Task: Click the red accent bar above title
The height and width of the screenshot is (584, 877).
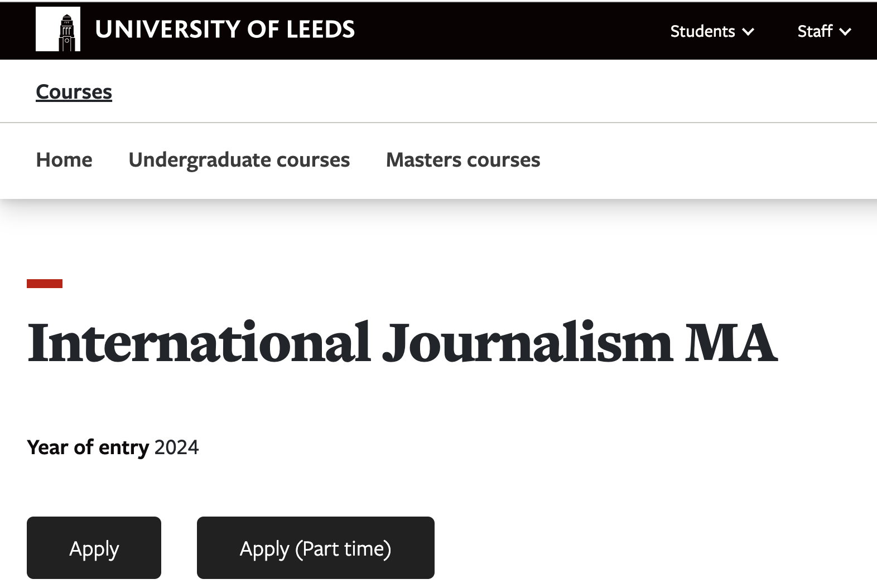Action: pyautogui.click(x=45, y=284)
